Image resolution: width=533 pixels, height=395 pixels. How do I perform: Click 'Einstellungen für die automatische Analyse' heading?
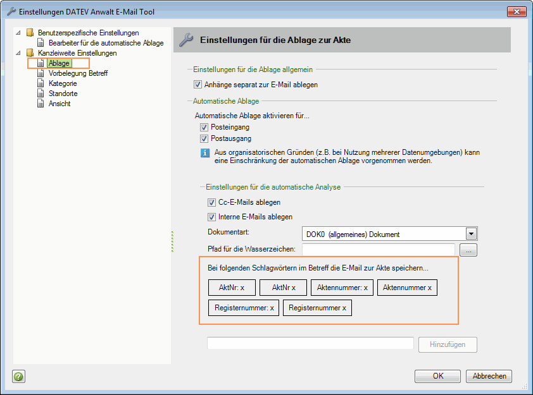pos(273,187)
